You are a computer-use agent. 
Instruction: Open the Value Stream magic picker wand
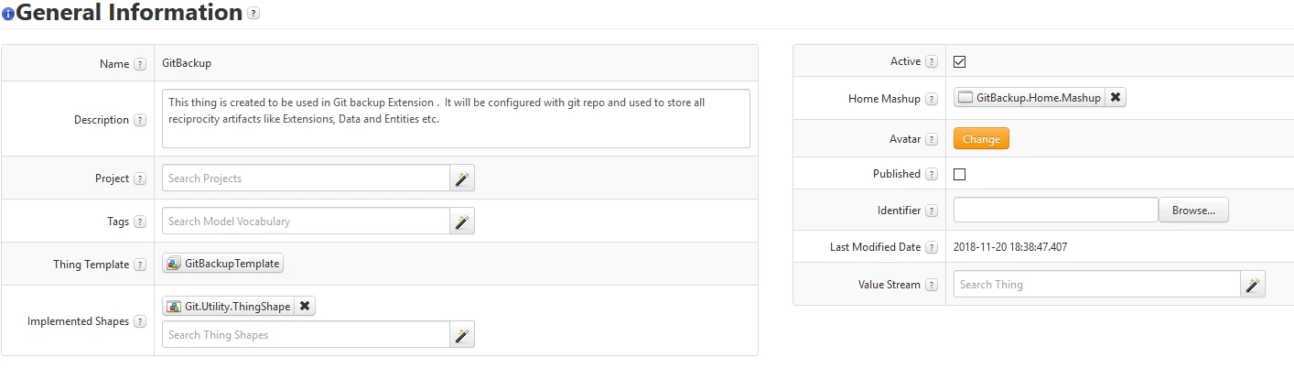coord(1253,285)
